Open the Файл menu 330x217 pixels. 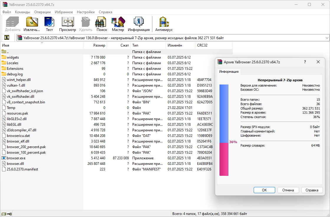tap(6, 12)
